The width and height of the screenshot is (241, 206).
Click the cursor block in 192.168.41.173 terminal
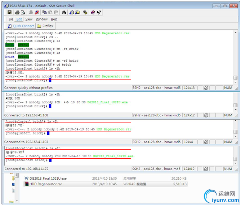point(50,80)
